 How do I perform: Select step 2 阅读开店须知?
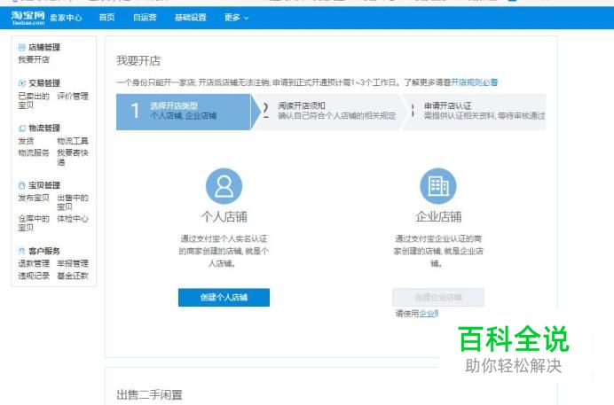pyautogui.click(x=328, y=112)
